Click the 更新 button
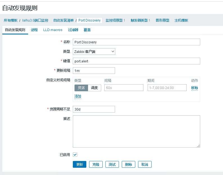223x175 pixels. (80, 164)
